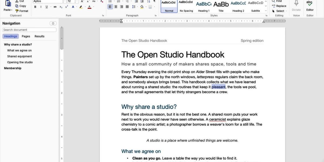The width and height of the screenshot is (324, 162).
Task: Toggle Italic formatting
Action: tap(41, 7)
